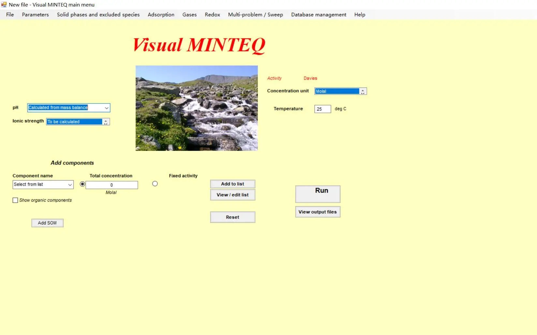The width and height of the screenshot is (537, 335).
Task: Step up the Concentration unit spinner
Action: [x=363, y=90]
